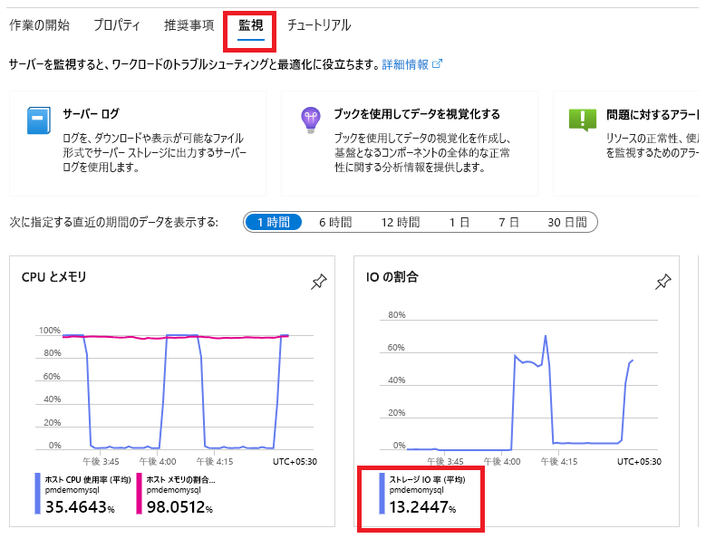Click the external link icon beside 詳細情報
Screen dimensions: 706x548
pos(437,64)
